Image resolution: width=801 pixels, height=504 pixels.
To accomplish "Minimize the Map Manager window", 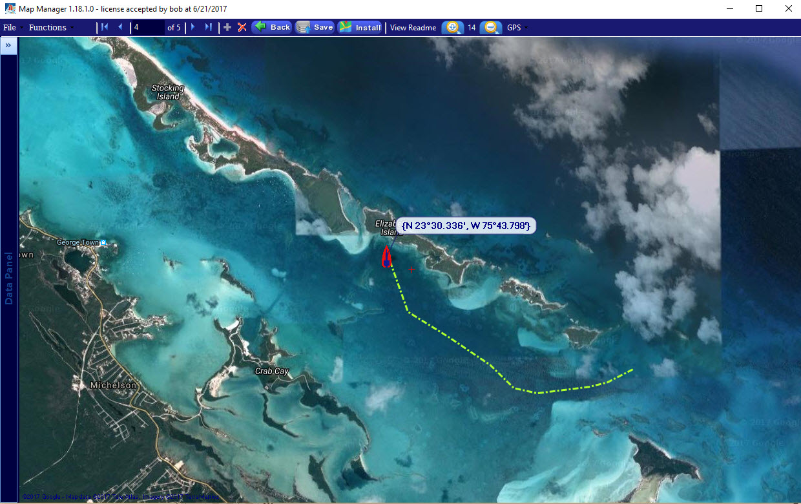I will (x=729, y=9).
